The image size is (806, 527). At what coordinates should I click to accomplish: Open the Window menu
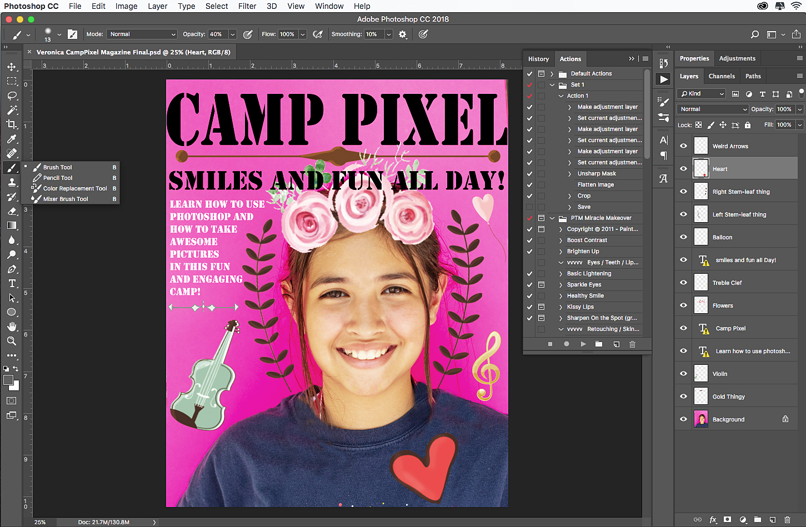point(329,6)
